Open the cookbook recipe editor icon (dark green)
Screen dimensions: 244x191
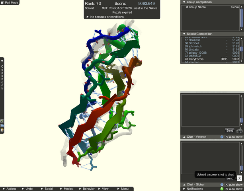point(2,121)
